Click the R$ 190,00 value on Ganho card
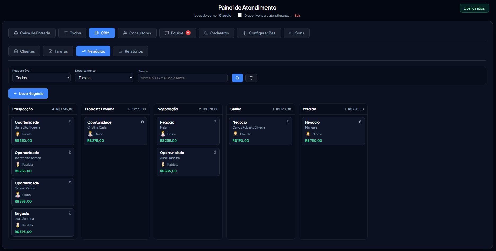Image resolution: width=496 pixels, height=251 pixels. click(241, 140)
